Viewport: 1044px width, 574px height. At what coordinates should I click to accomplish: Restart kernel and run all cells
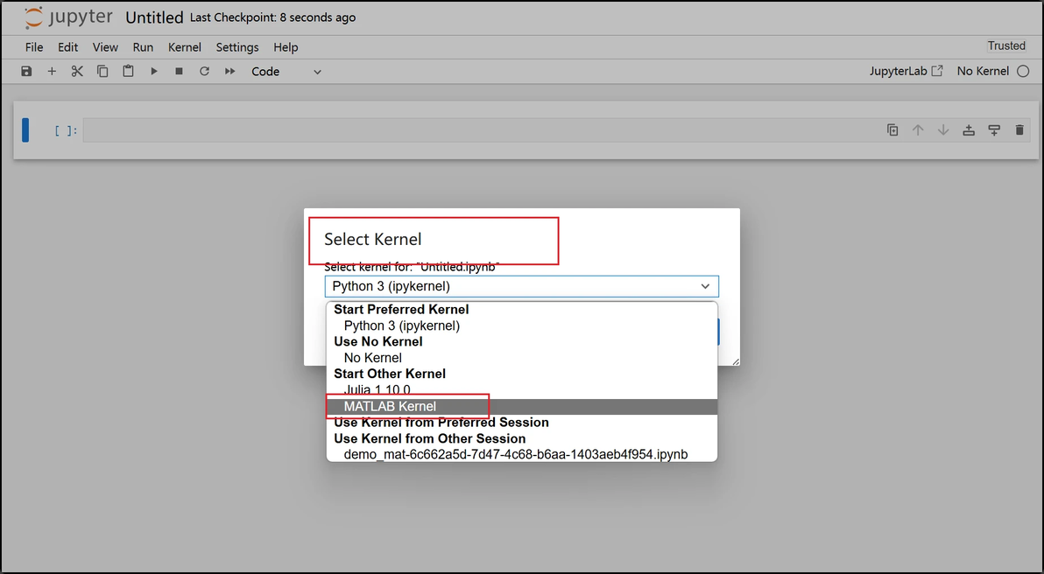click(x=230, y=72)
